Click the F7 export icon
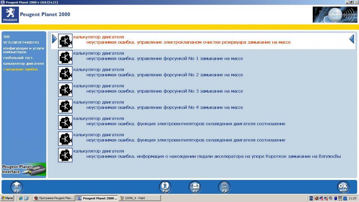This screenshot has height=202, width=359. point(195,187)
